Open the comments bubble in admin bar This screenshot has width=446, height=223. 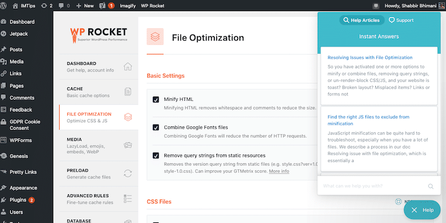point(64,6)
